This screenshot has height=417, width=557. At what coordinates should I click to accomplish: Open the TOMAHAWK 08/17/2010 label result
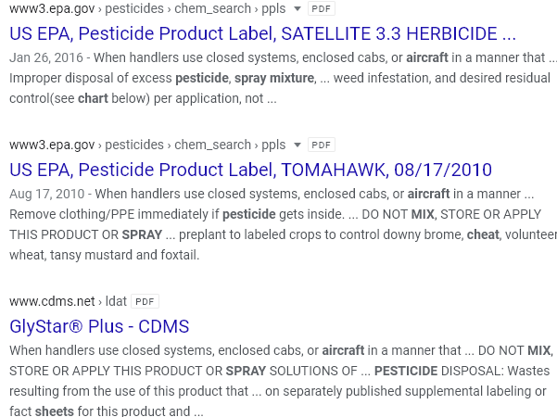[x=250, y=170]
